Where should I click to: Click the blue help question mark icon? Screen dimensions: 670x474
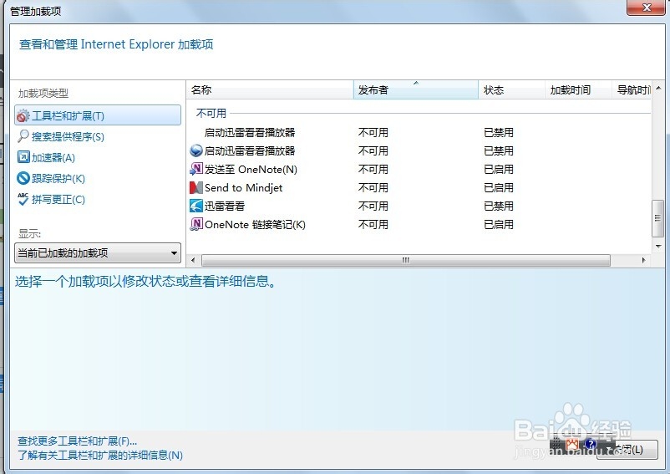point(590,444)
